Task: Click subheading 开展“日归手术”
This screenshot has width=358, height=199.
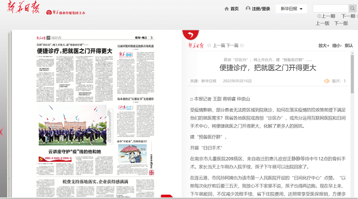Action: (206, 148)
